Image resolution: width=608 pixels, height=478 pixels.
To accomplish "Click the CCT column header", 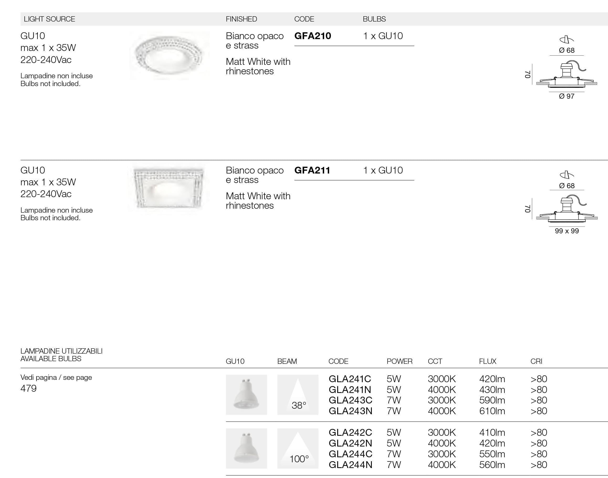I will [x=435, y=361].
